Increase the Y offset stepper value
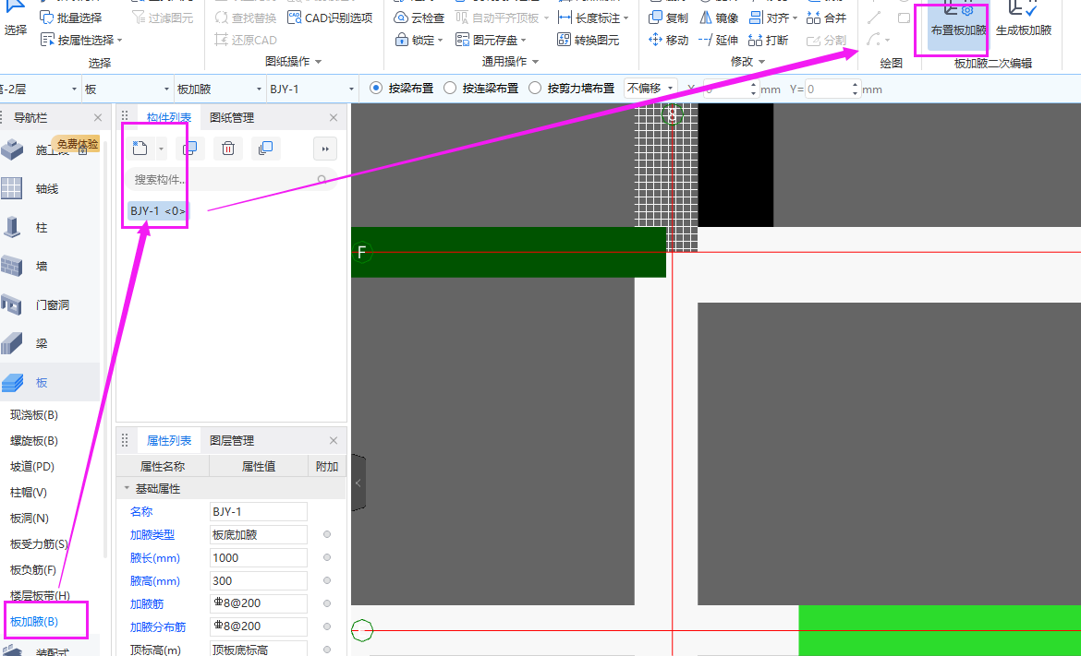 click(855, 85)
